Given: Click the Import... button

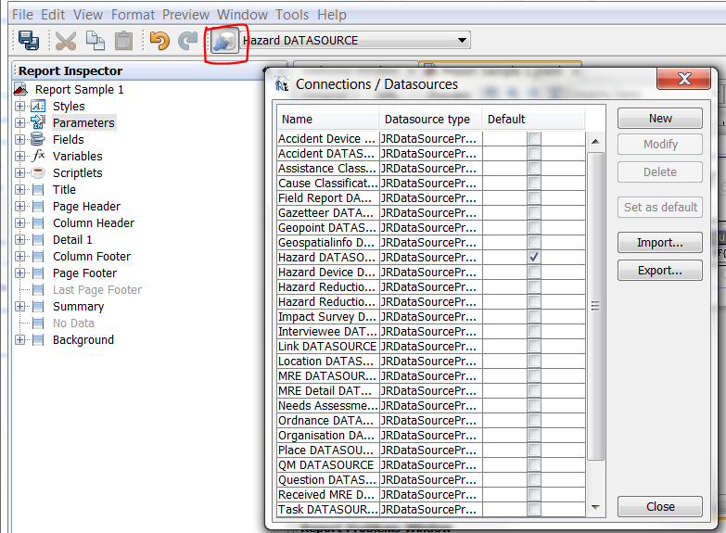Looking at the screenshot, I should click(660, 243).
